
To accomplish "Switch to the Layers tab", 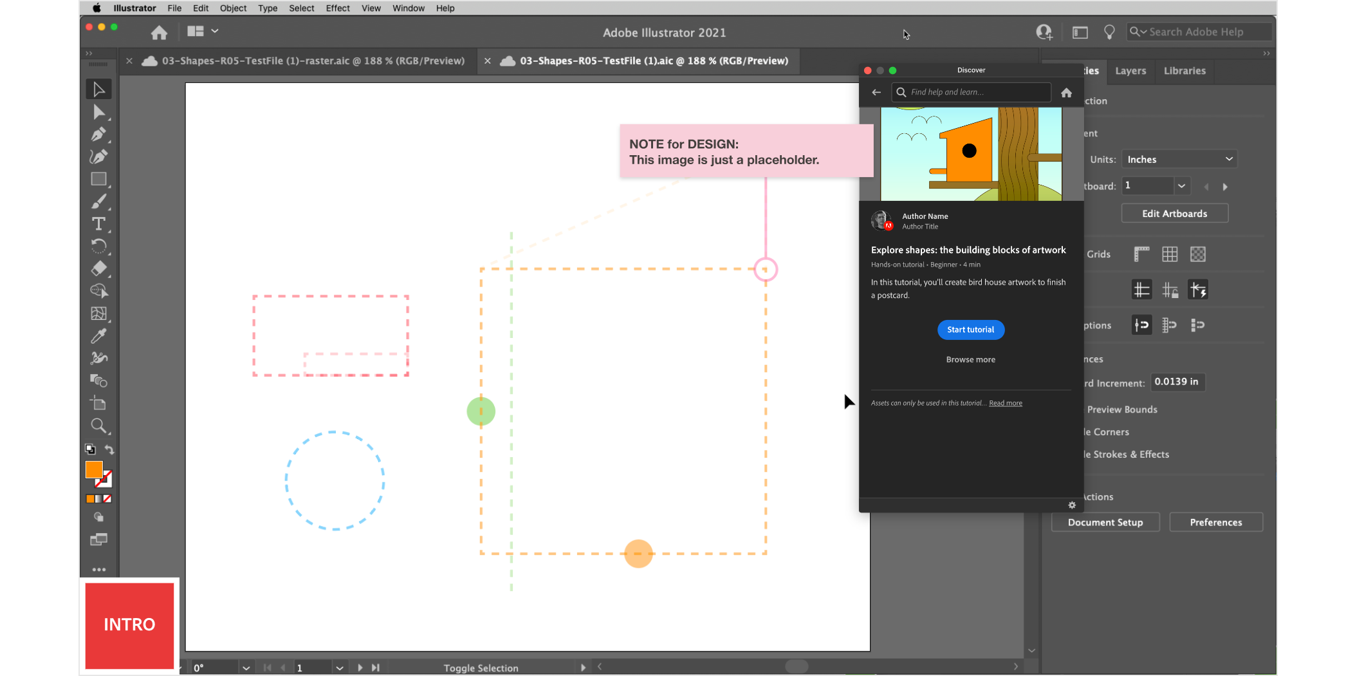I will (1130, 71).
